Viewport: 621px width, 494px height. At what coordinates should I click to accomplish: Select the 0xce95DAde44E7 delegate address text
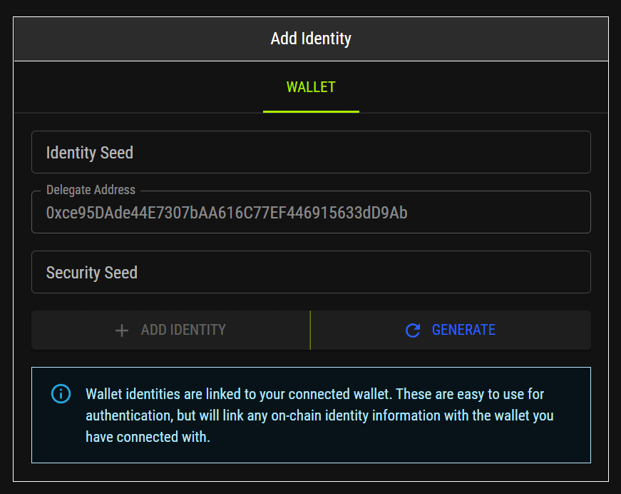(x=227, y=213)
